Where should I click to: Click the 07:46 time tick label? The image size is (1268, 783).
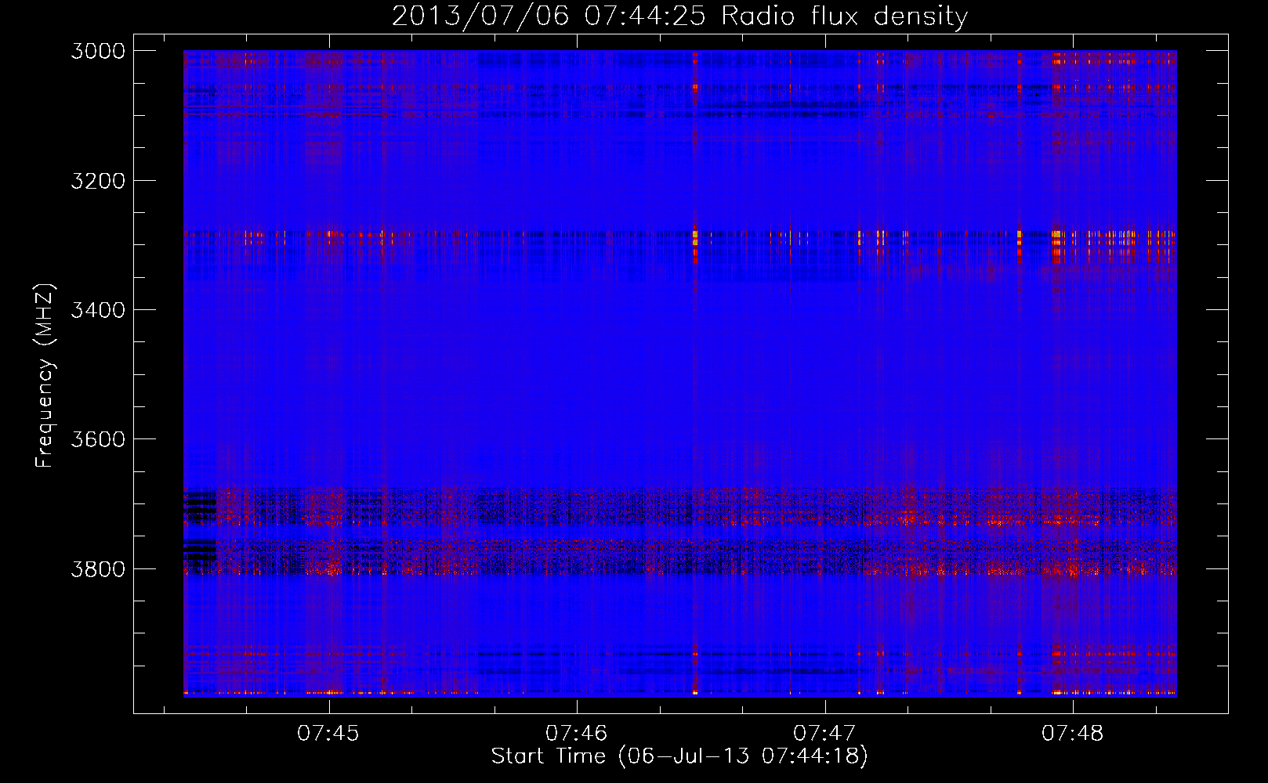(x=576, y=733)
